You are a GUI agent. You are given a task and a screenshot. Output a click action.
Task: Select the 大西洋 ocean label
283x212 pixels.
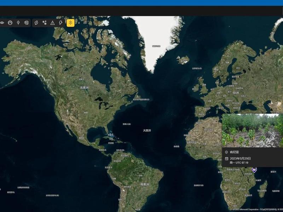(147, 130)
